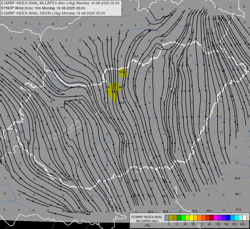Click the 42.2 value on the map
This screenshot has height=229, width=250.
point(165,196)
